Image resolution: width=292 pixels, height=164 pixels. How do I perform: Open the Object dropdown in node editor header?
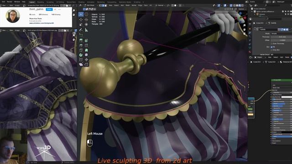pos(261,57)
